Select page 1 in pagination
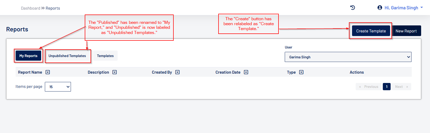This screenshot has height=133, width=430. coord(386,87)
